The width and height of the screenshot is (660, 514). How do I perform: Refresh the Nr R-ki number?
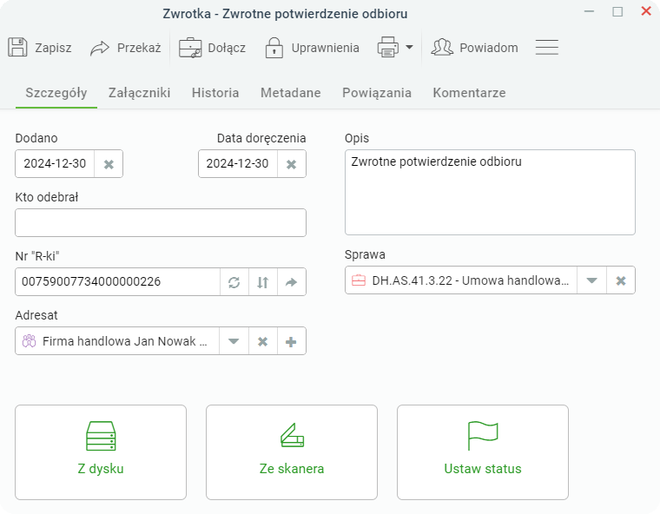(x=234, y=282)
